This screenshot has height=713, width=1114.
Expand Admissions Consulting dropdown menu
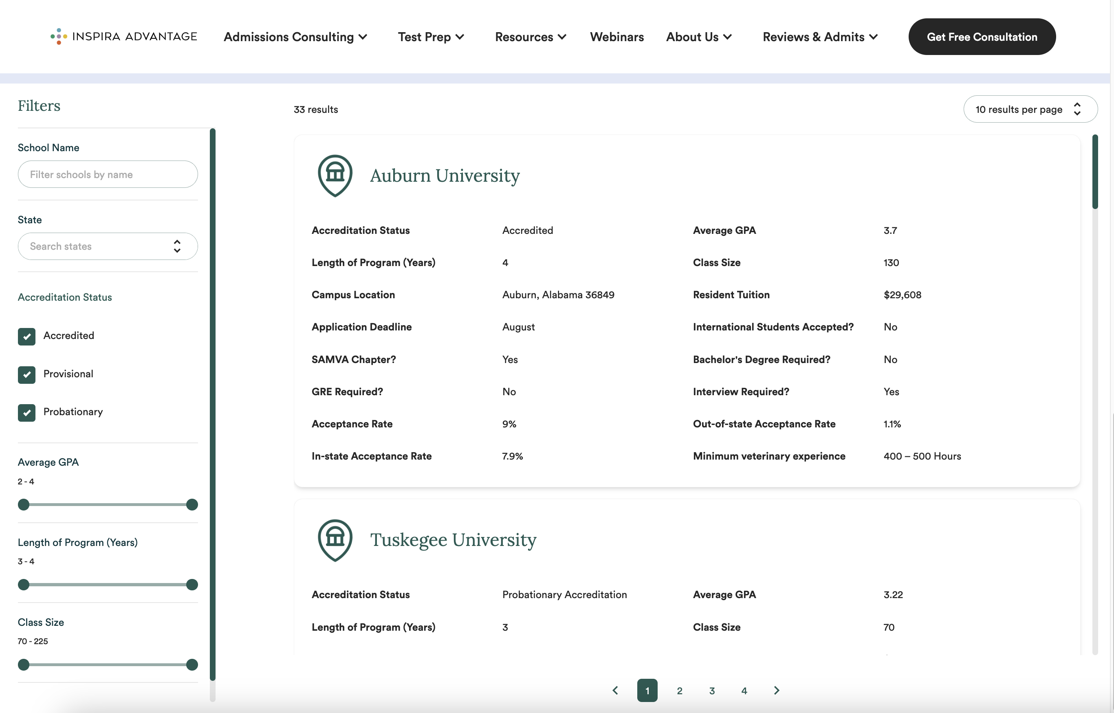[x=295, y=37]
